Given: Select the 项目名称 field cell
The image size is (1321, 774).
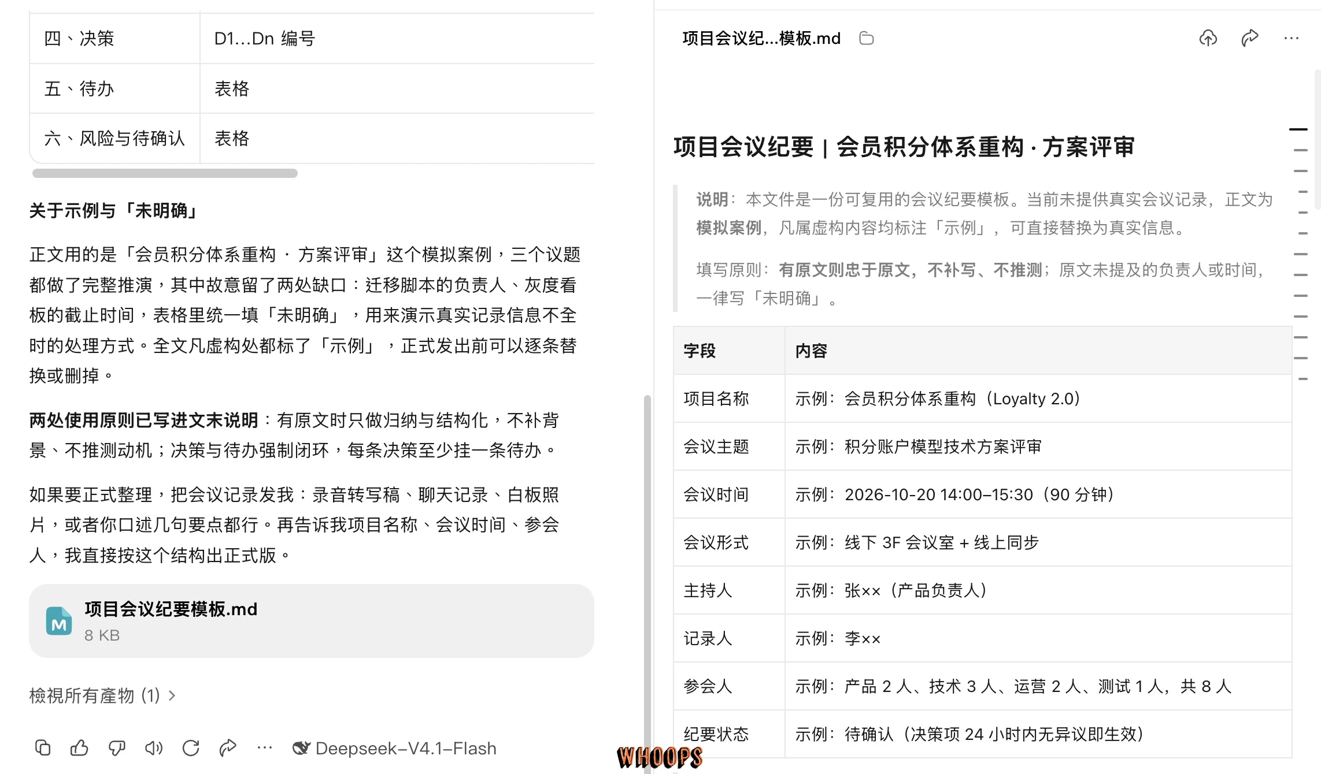Looking at the screenshot, I should [729, 399].
